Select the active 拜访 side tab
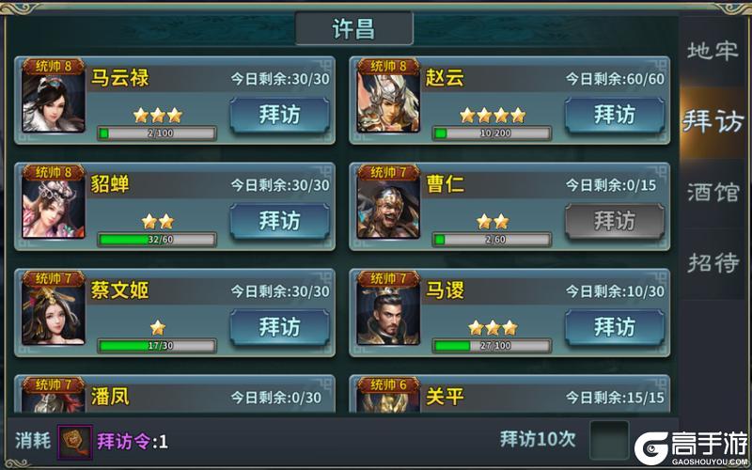This screenshot has width=752, height=470. 713,122
